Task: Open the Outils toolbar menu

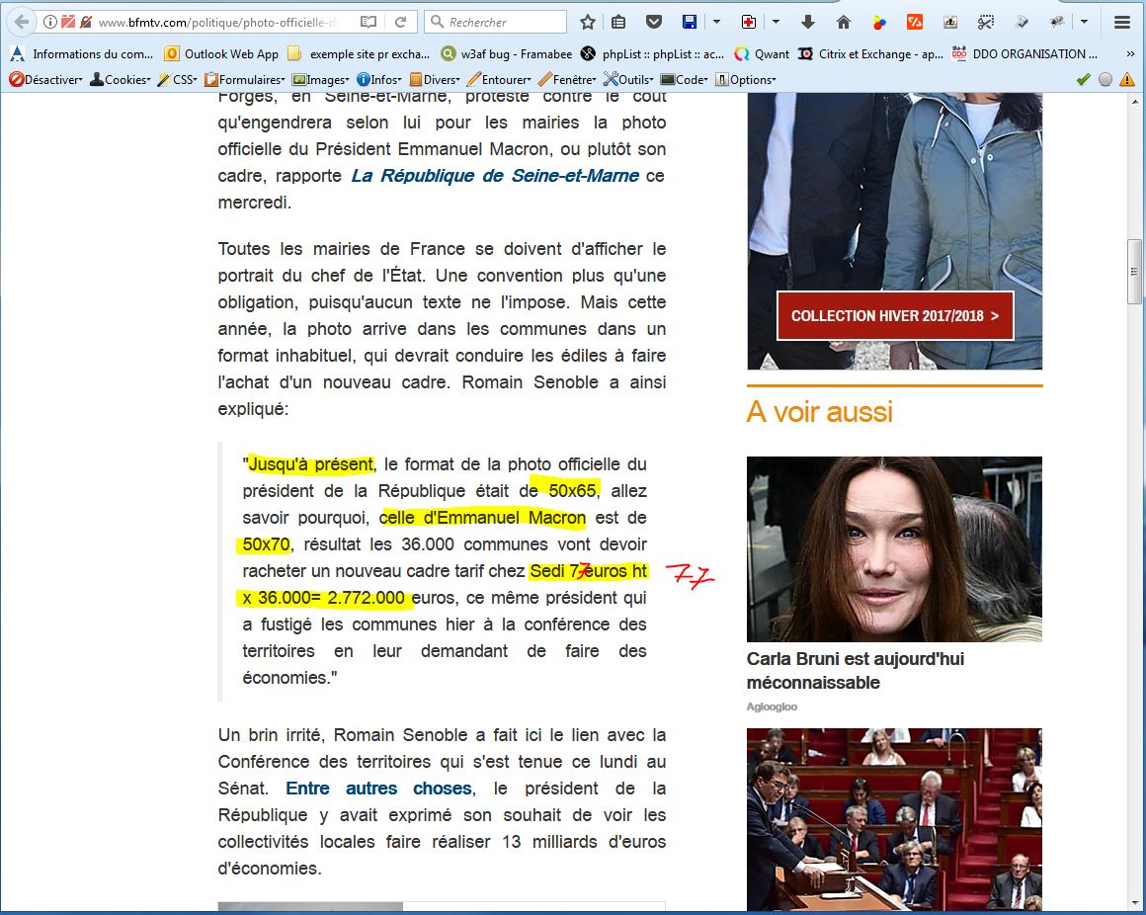Action: tap(629, 79)
